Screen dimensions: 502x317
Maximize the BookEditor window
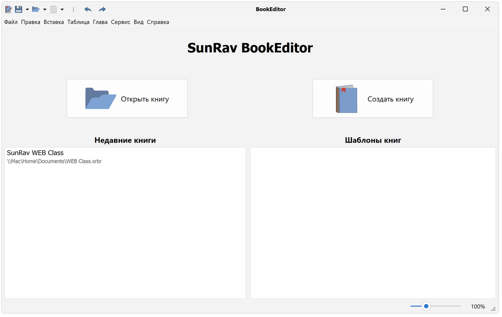tap(465, 9)
